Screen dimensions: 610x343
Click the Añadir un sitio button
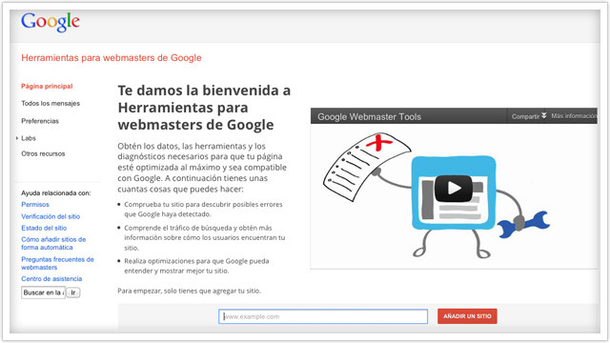pyautogui.click(x=467, y=316)
